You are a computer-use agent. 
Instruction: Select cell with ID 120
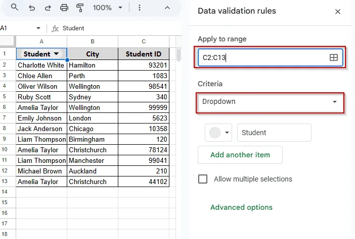144,140
